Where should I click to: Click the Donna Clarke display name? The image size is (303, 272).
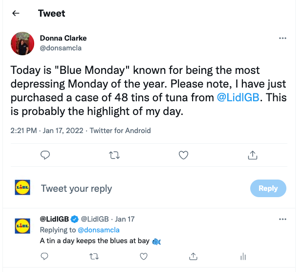click(63, 38)
